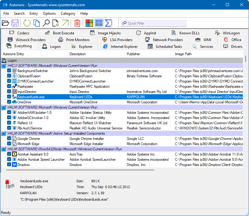
Task: Click the Microsoft Edge entry icon
Action: (x=14, y=144)
